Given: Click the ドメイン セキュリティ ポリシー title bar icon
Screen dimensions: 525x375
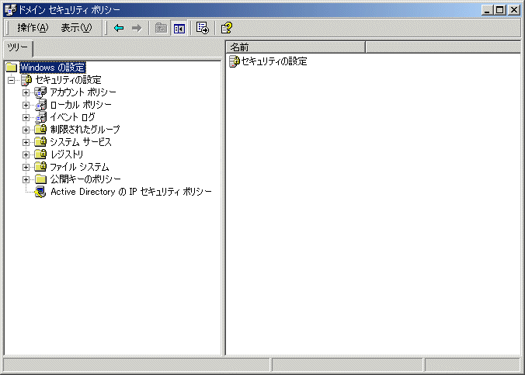Looking at the screenshot, I should [x=10, y=10].
